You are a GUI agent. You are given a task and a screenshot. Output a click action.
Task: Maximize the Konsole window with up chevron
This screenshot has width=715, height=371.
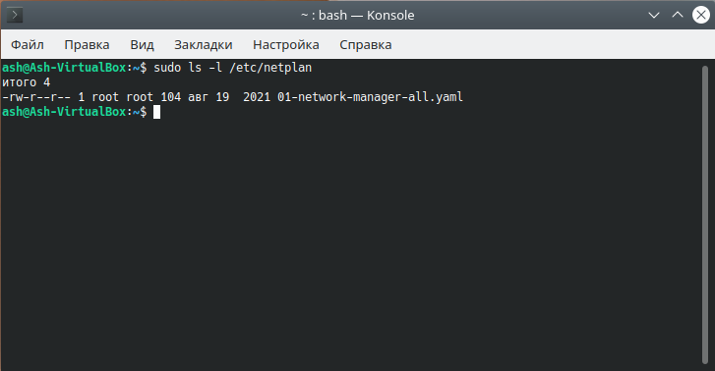tap(678, 15)
